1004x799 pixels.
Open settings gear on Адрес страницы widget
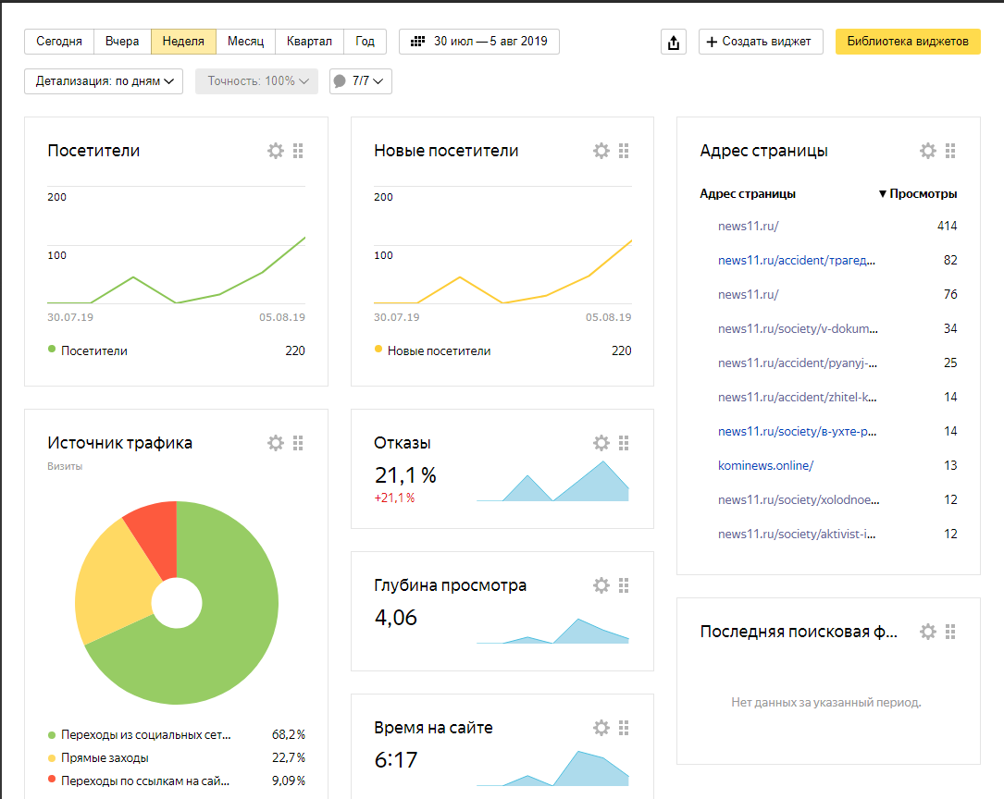click(x=928, y=151)
